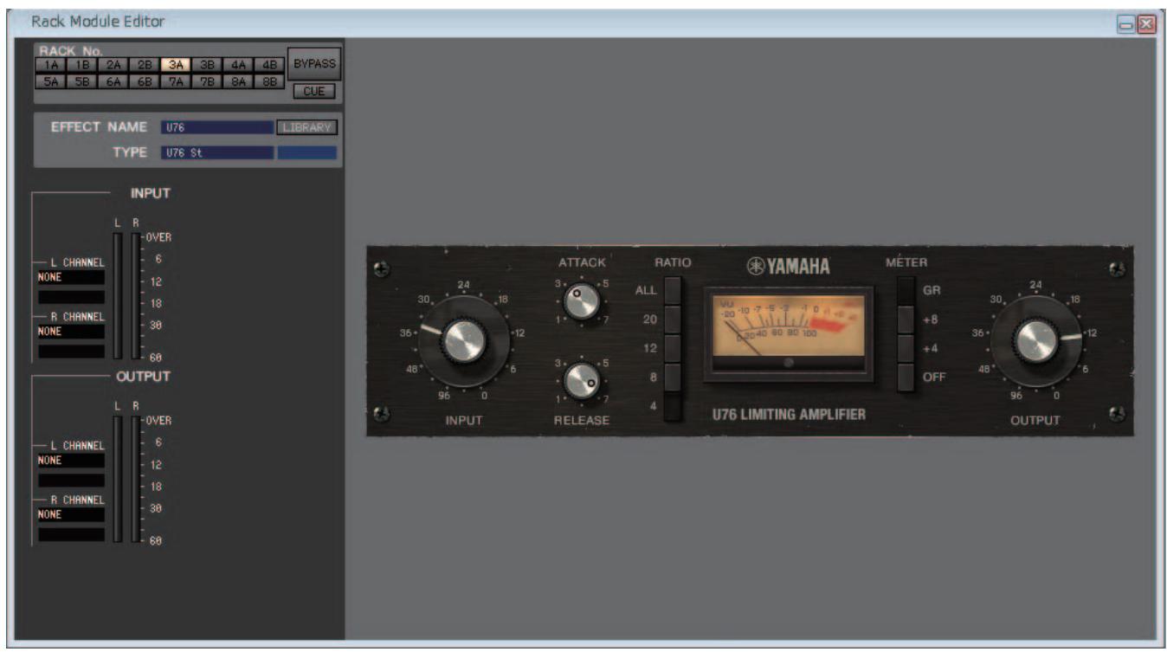Click the EFFECT NAME field U76

click(216, 127)
